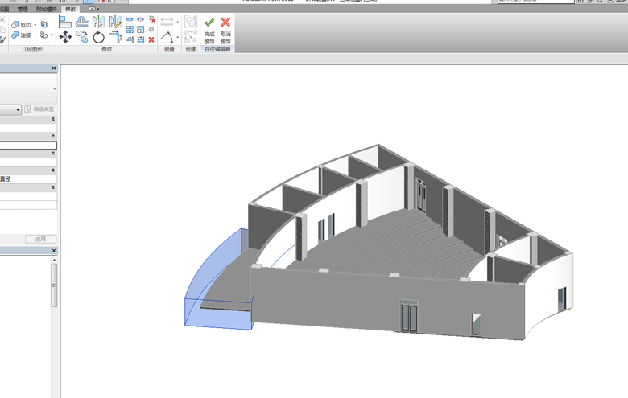This screenshot has height=398, width=628.
Task: Click the Trim/Extend to Corner tool
Action: click(x=115, y=37)
